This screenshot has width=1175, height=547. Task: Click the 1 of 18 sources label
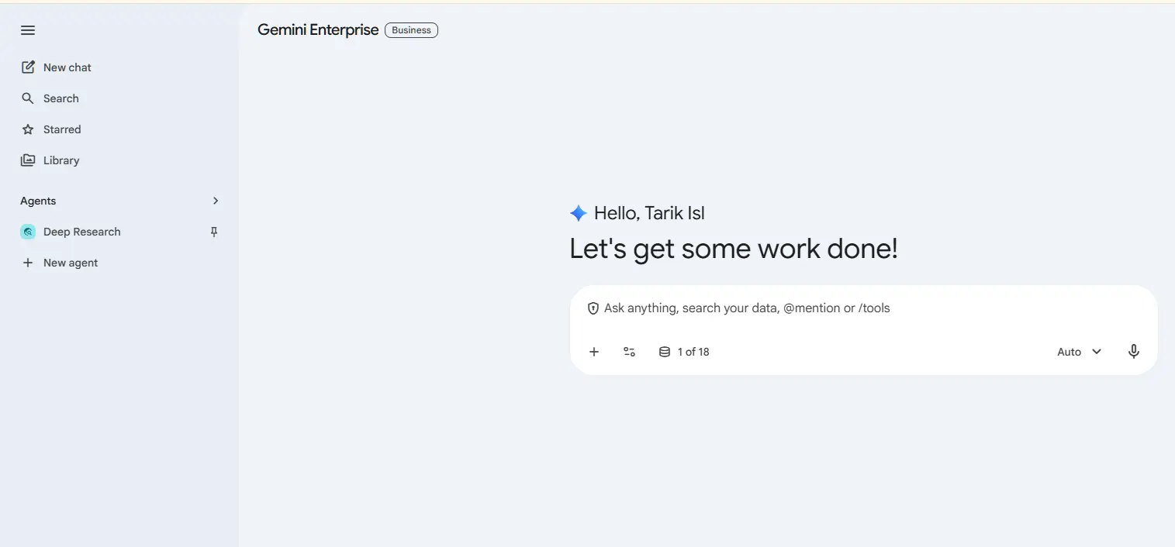coord(693,352)
